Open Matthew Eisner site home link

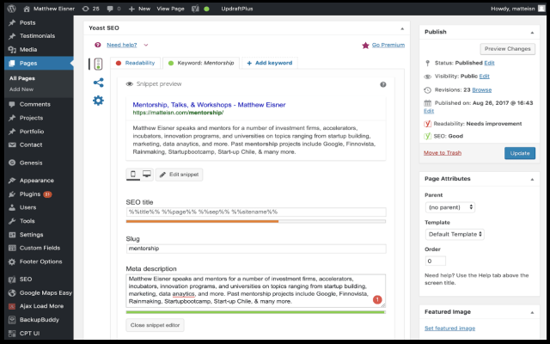(49, 9)
